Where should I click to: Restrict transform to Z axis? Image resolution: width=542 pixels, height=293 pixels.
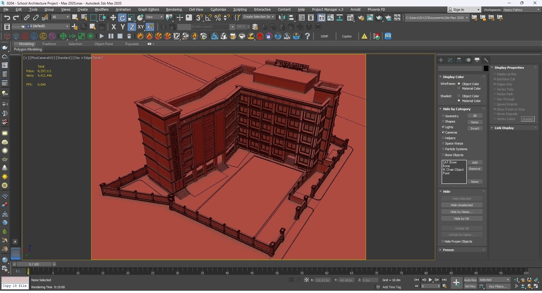coord(132,27)
